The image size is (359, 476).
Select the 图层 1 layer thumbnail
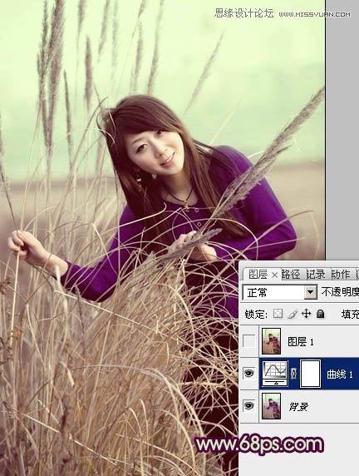tap(271, 341)
